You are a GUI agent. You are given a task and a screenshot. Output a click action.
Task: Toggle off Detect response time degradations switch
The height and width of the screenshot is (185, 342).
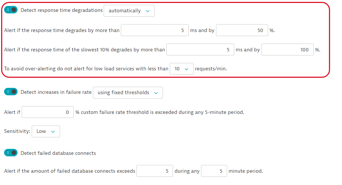[x=11, y=10]
